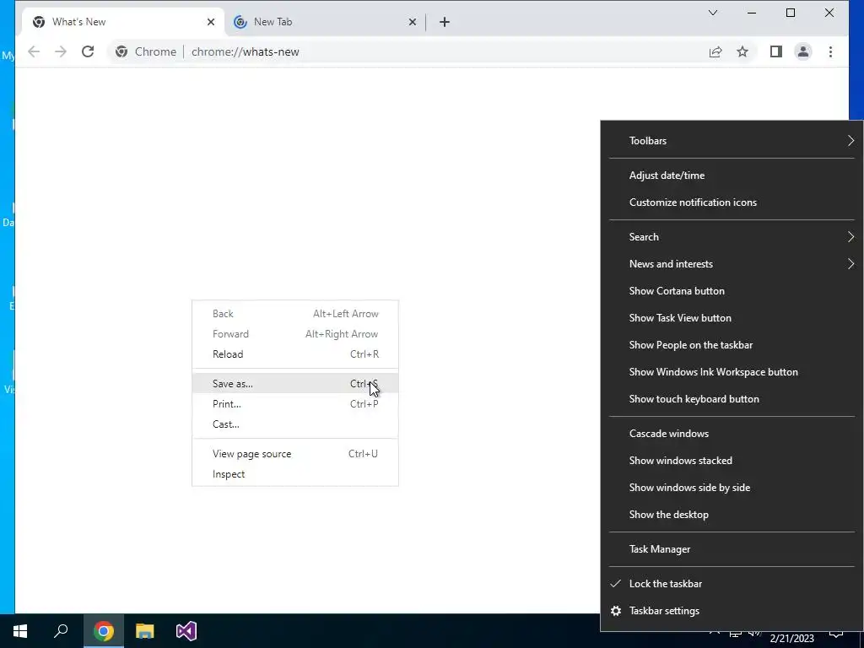Select Cast... in context menu
This screenshot has height=648, width=864.
point(295,424)
